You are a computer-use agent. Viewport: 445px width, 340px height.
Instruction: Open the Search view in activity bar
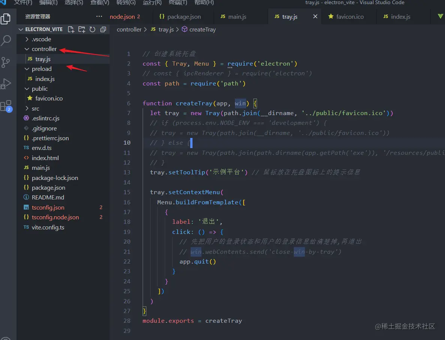[x=6, y=40]
